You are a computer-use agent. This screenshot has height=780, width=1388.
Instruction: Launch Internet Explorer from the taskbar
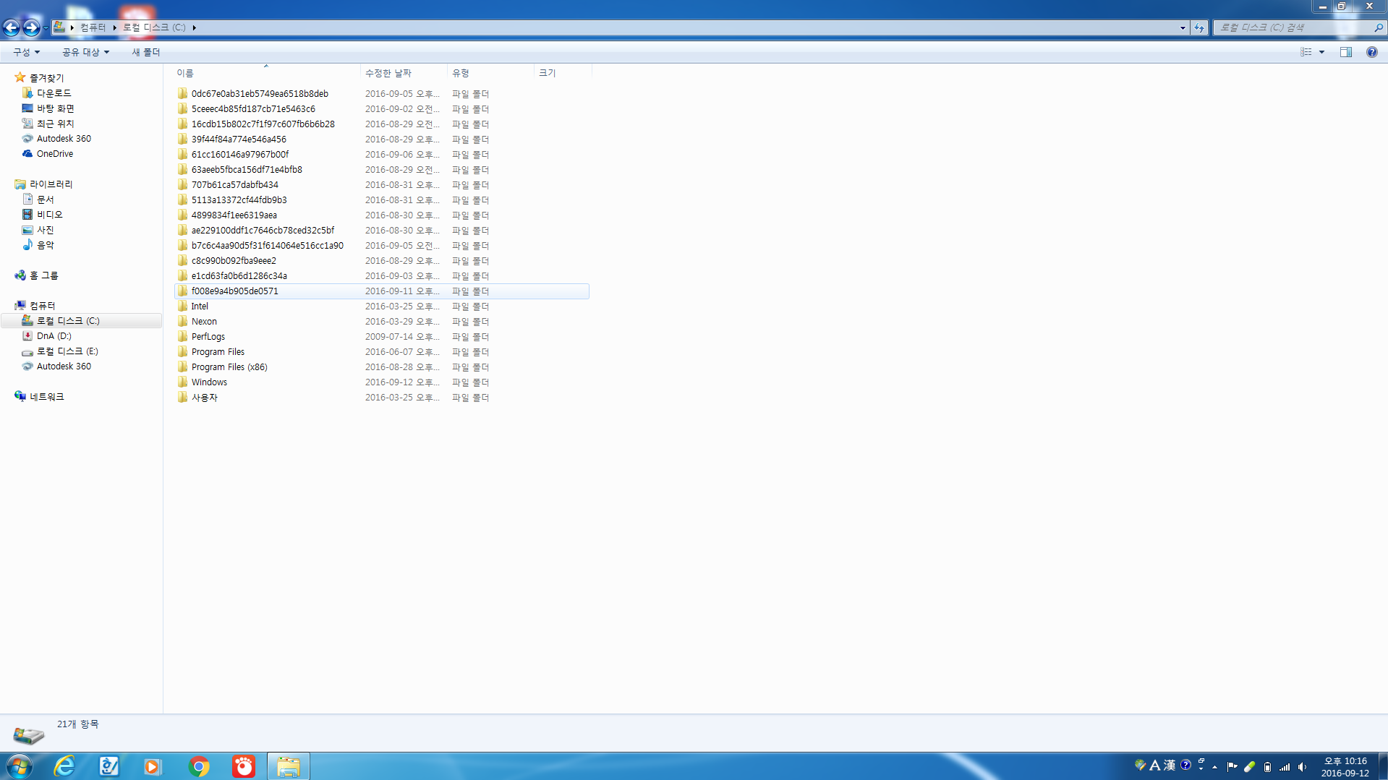64,766
